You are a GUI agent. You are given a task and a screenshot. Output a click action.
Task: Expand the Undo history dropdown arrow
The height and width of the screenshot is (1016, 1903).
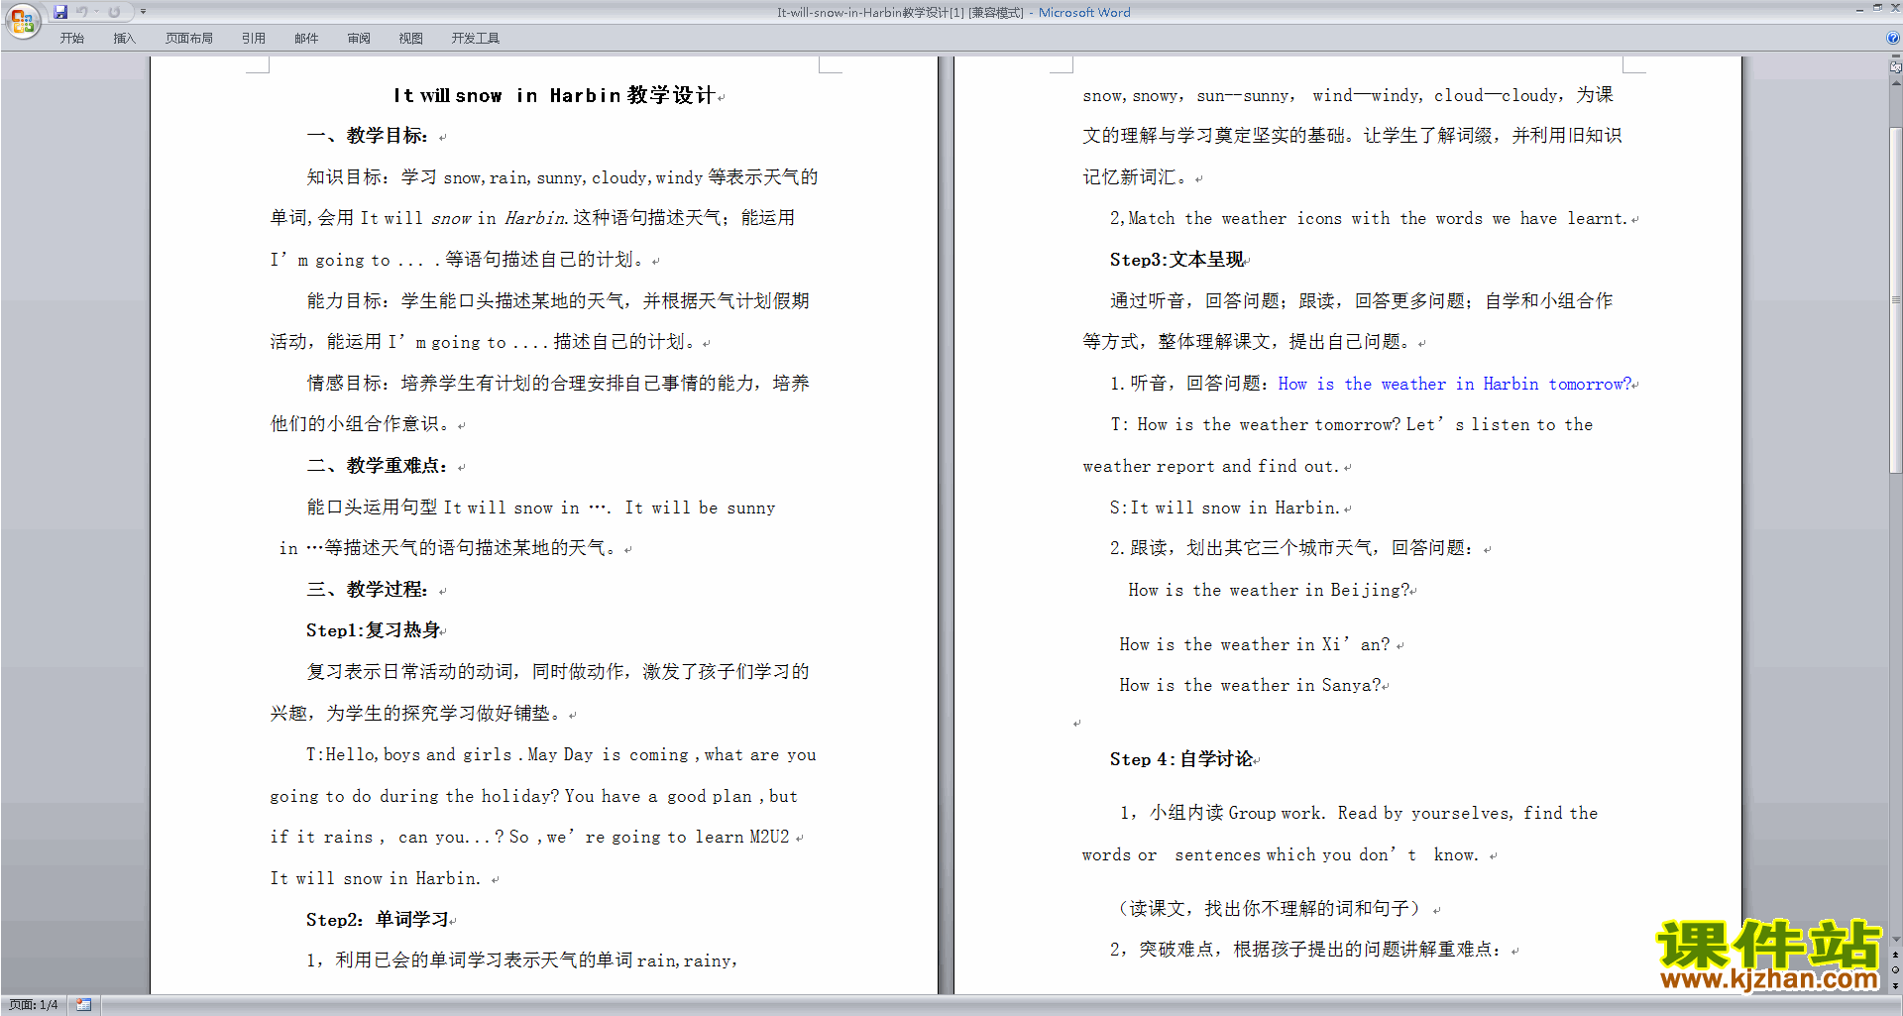click(x=96, y=12)
